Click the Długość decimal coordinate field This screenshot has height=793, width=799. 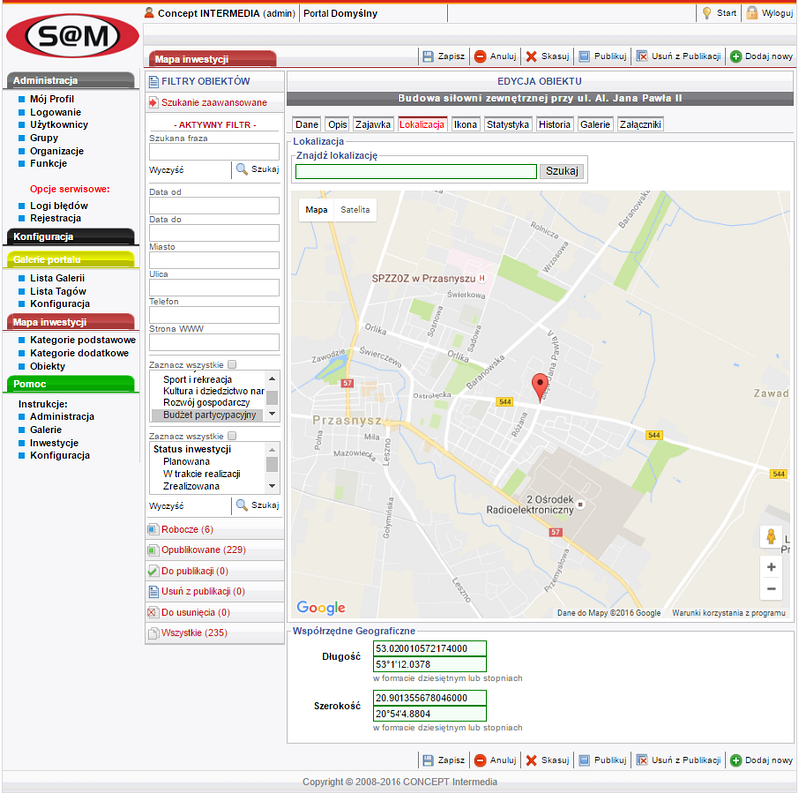429,649
